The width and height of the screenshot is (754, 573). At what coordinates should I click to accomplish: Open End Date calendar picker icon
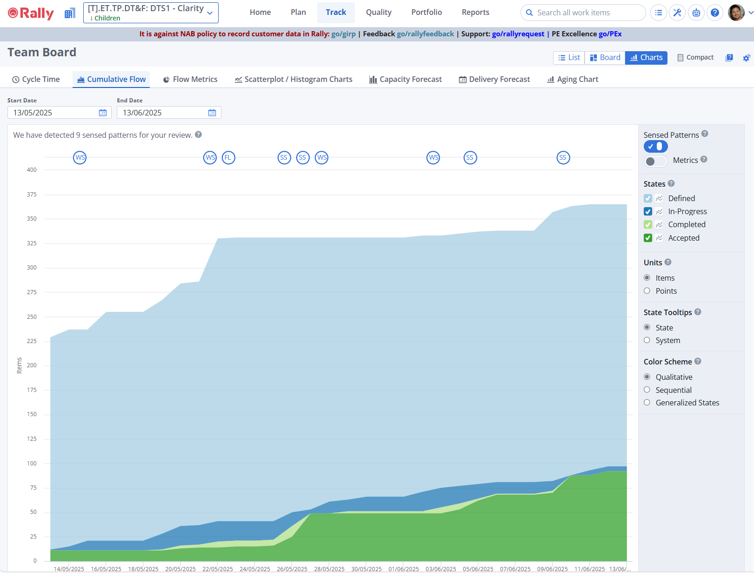[x=212, y=113]
